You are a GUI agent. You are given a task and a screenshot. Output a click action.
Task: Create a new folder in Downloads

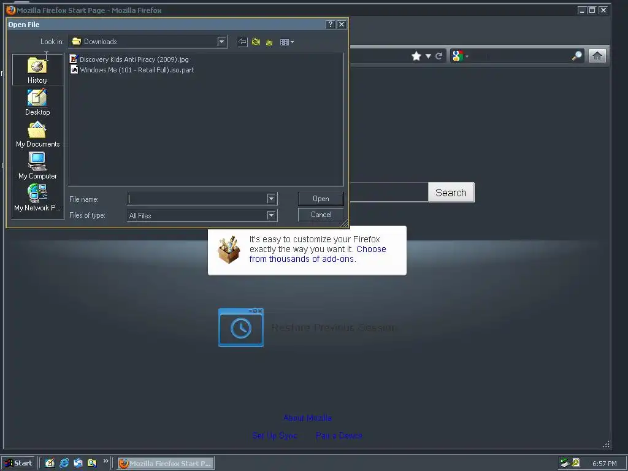pyautogui.click(x=269, y=42)
